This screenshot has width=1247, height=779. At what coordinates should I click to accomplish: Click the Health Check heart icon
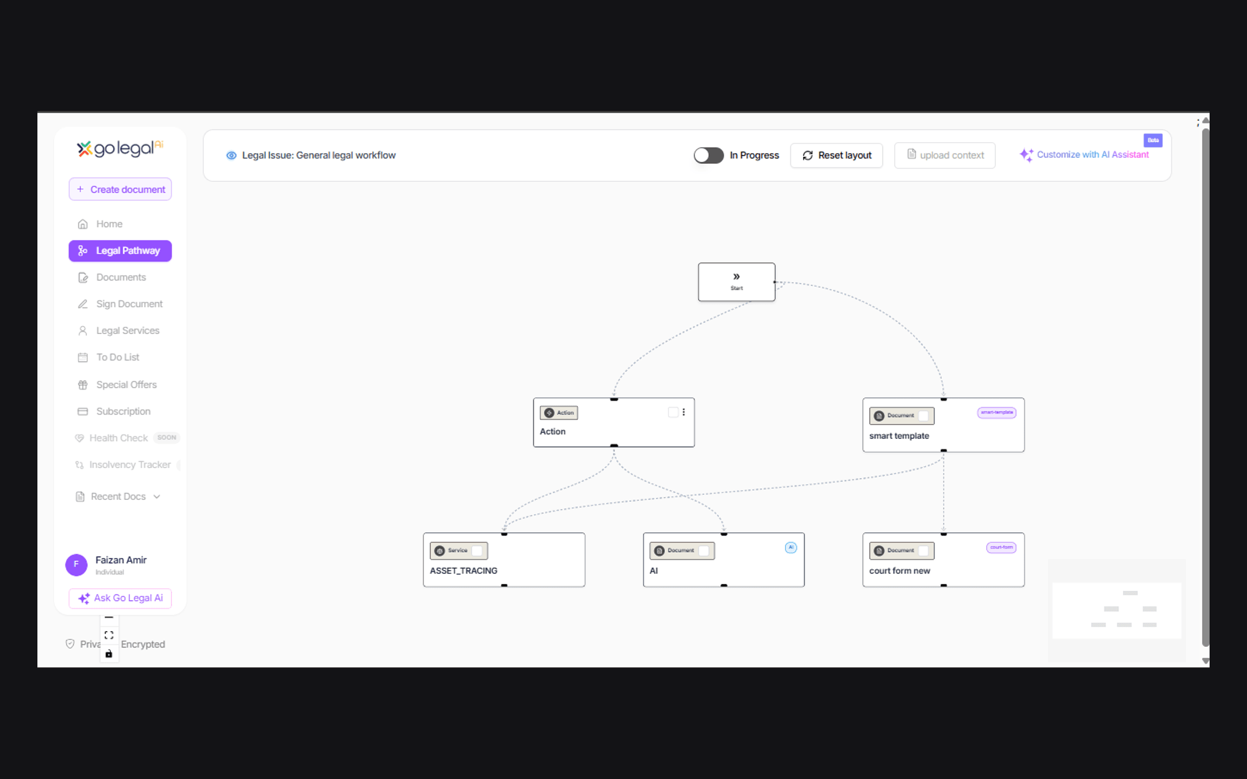[x=79, y=438]
